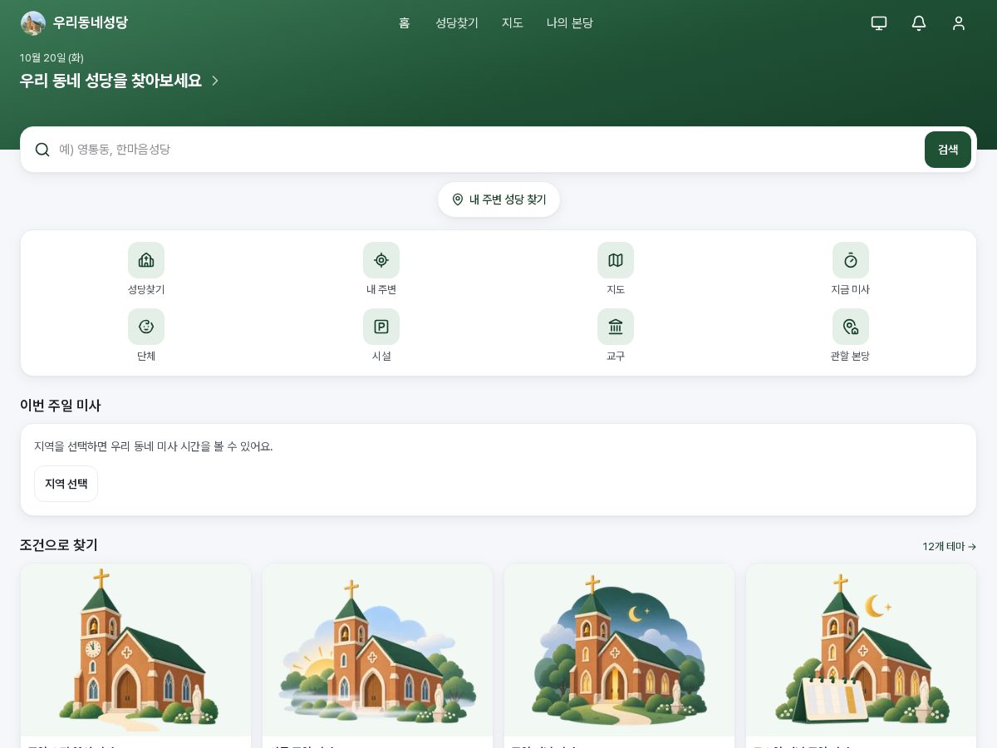The width and height of the screenshot is (997, 748).
Task: Click the 검색 search button
Action: (948, 150)
